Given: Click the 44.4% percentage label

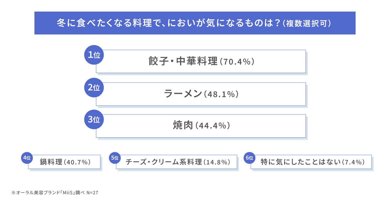Looking at the screenshot, I should [212, 126].
